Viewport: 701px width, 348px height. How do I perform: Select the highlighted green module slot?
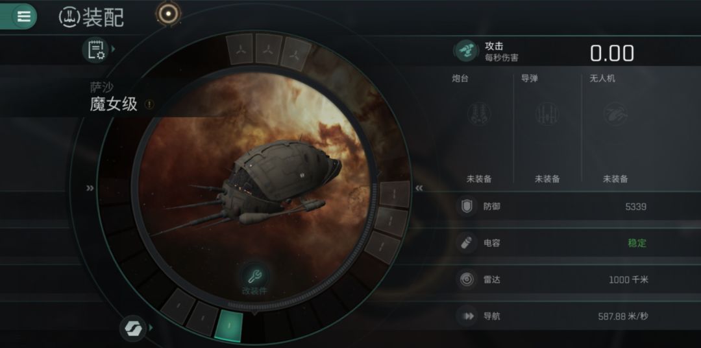[229, 327]
